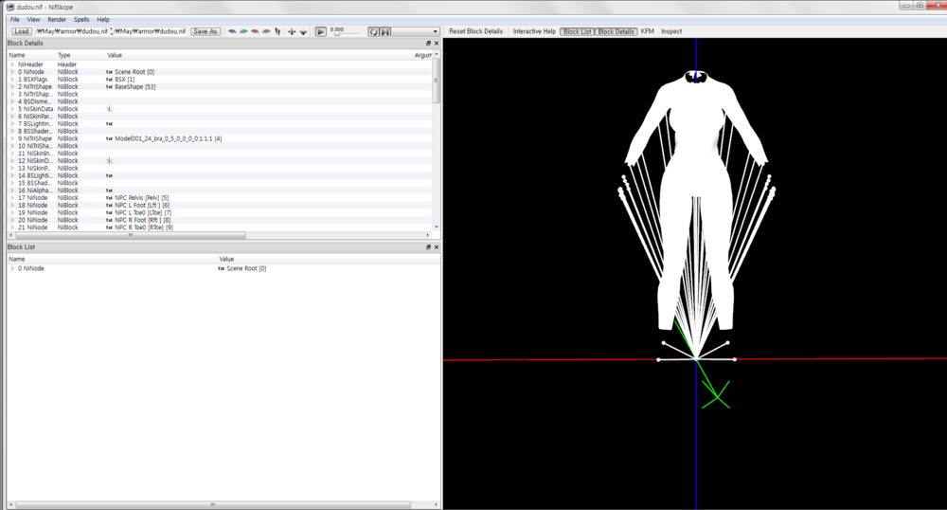
Task: Expand 0 NiNode in Block List
Action: (x=12, y=268)
